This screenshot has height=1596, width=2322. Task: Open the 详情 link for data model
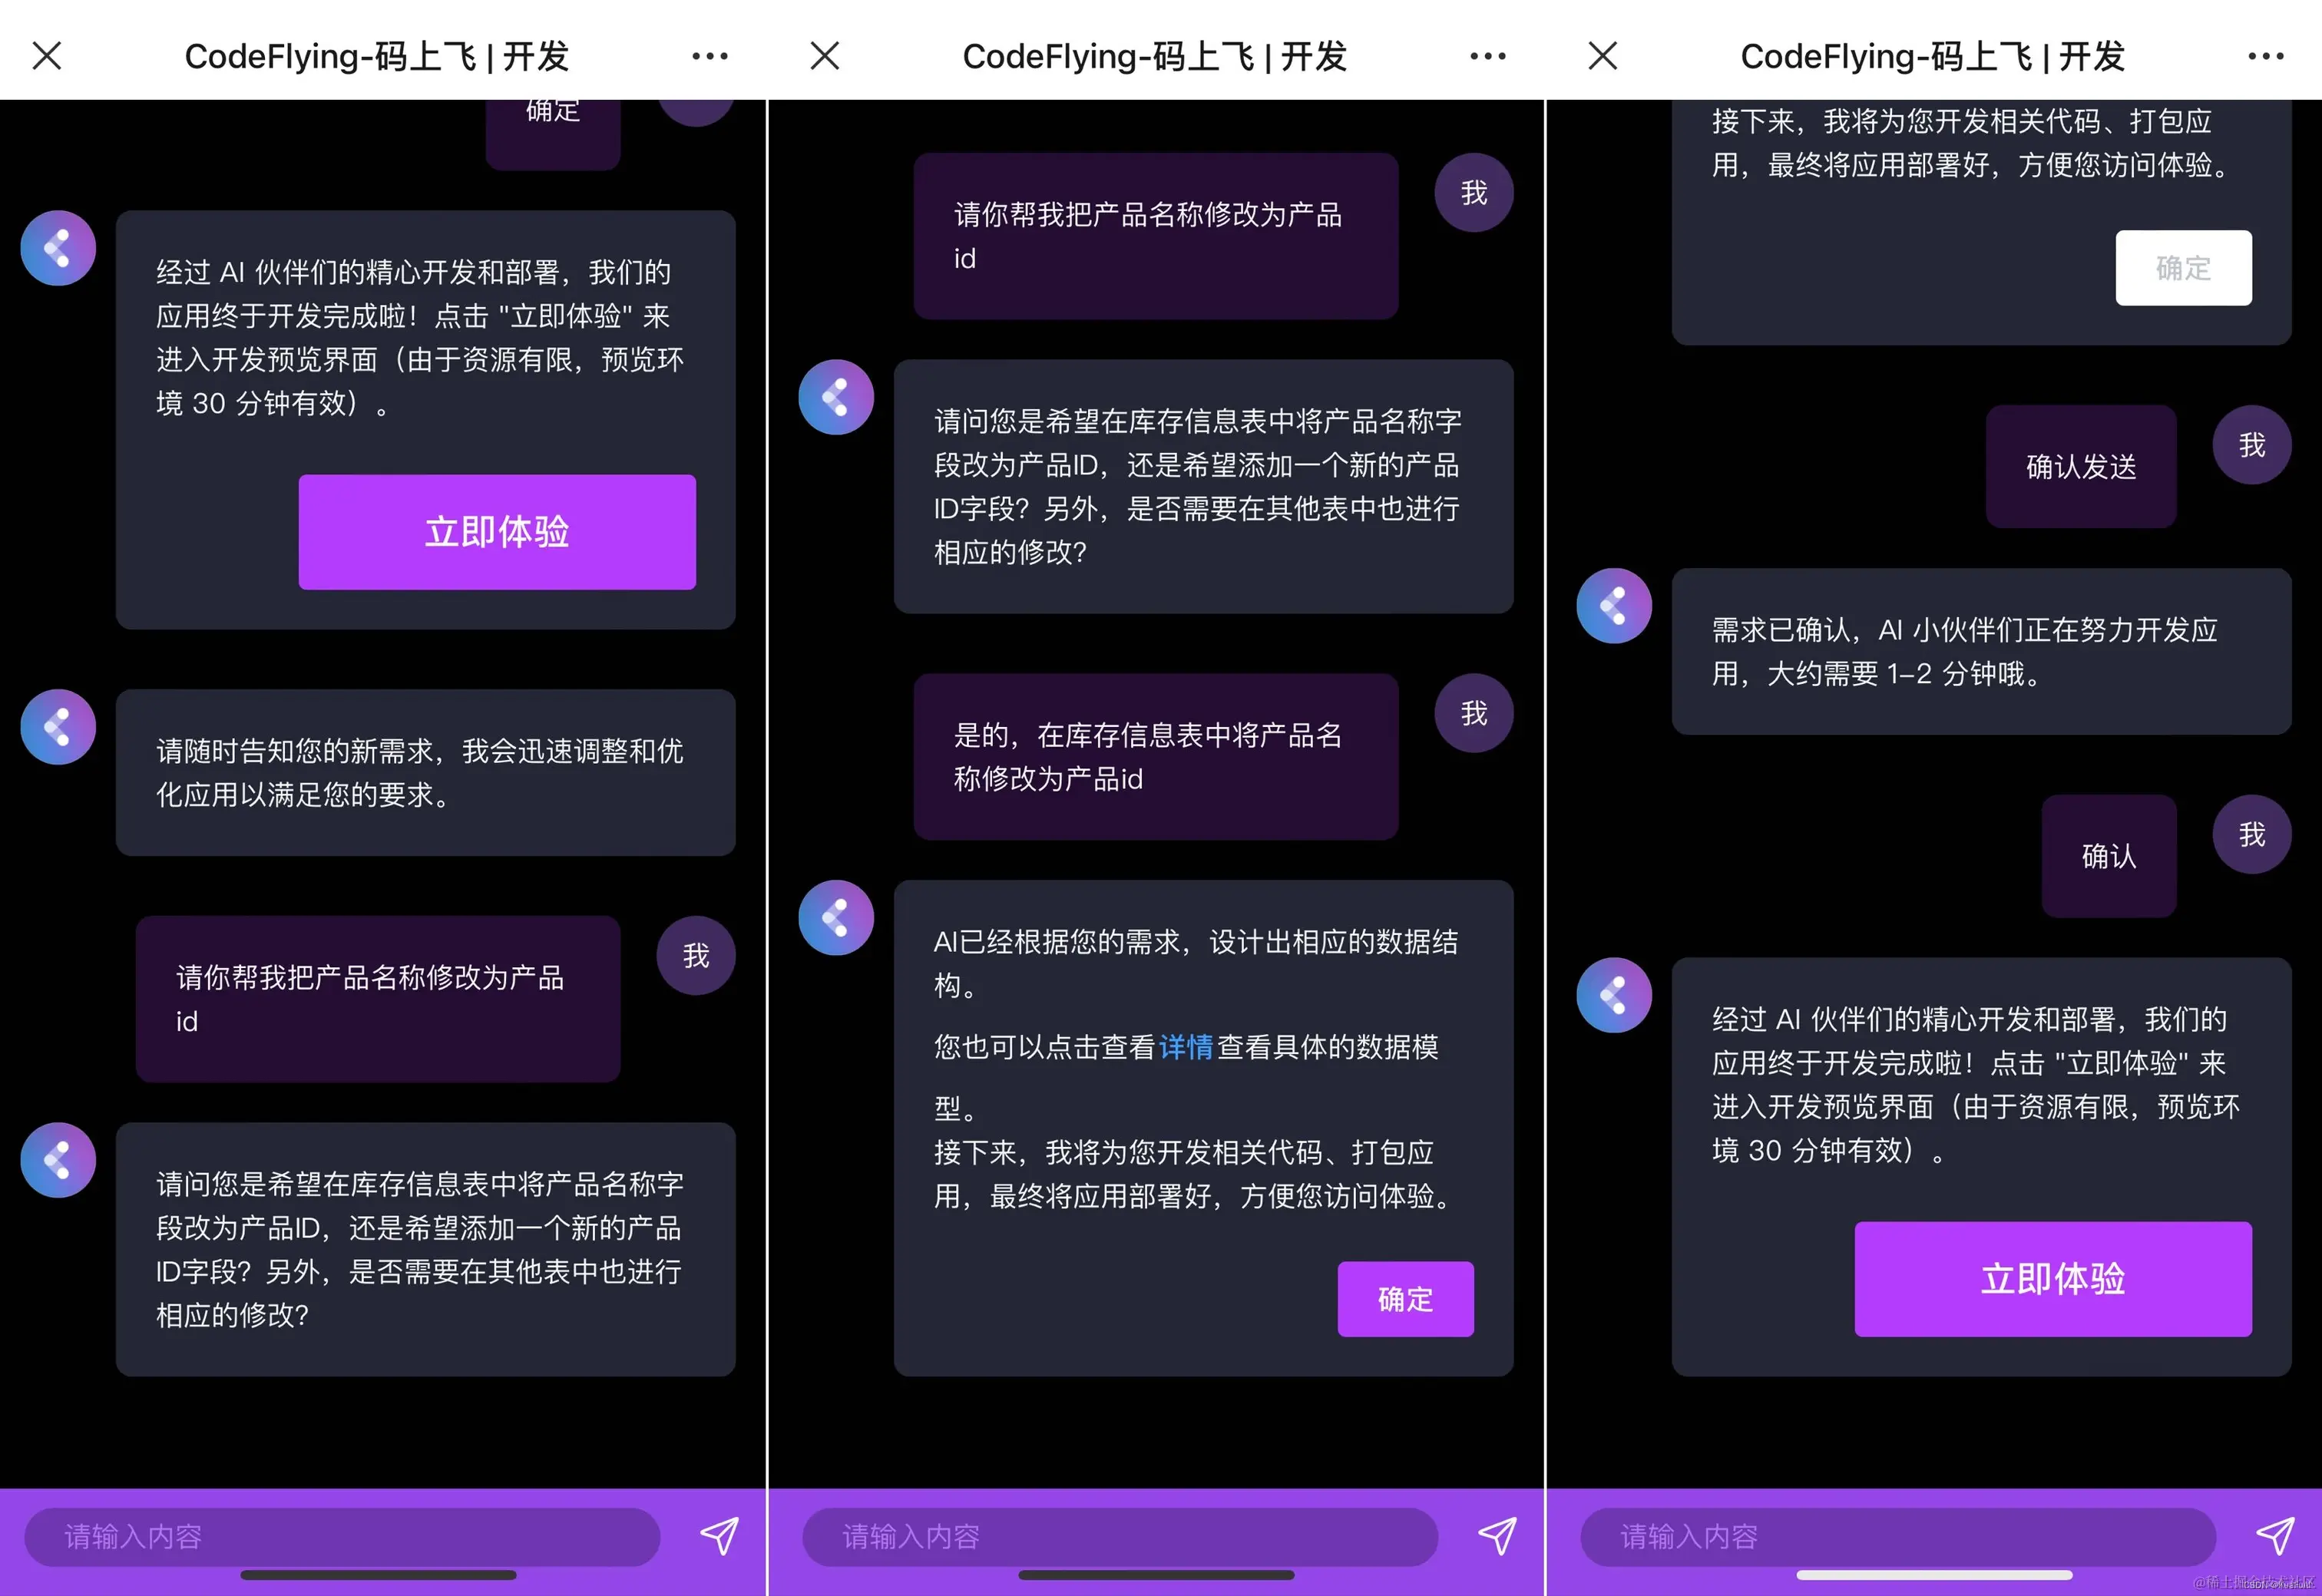(x=1186, y=1047)
